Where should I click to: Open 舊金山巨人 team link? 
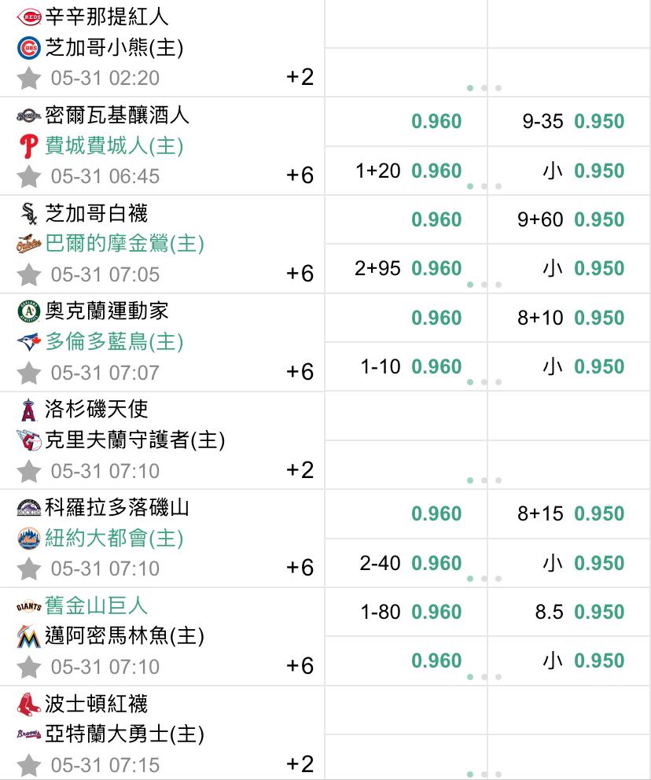pyautogui.click(x=97, y=606)
